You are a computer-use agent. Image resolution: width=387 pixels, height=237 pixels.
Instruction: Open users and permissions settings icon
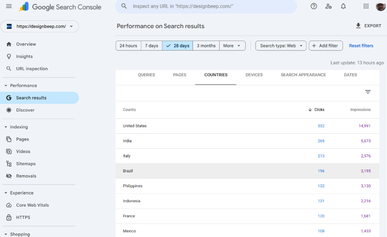coord(328,6)
